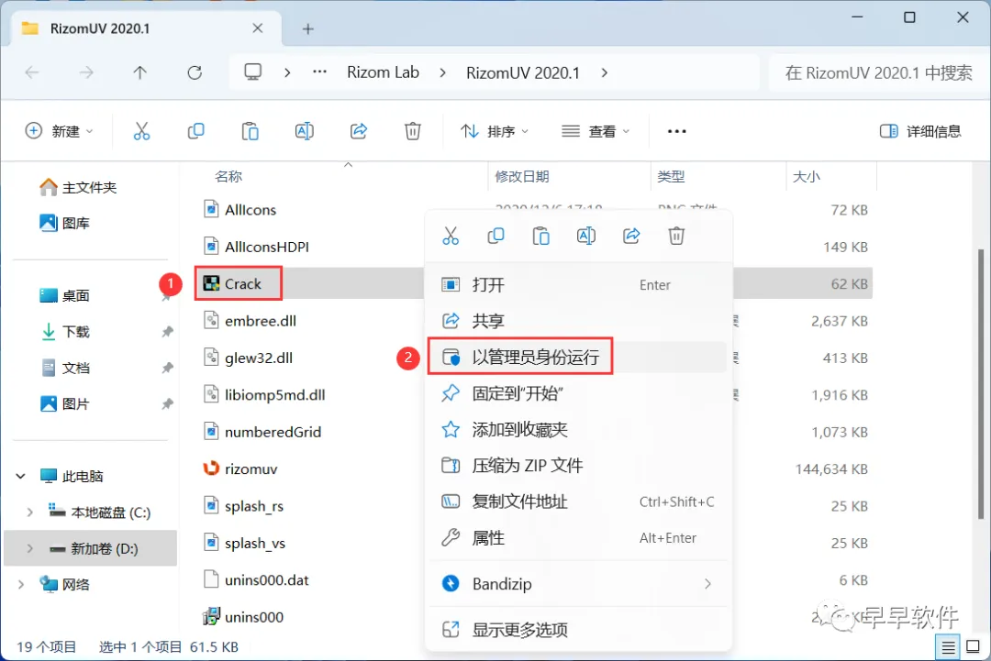Click the RizomUV 2020.1 breadcrumb

pyautogui.click(x=523, y=72)
